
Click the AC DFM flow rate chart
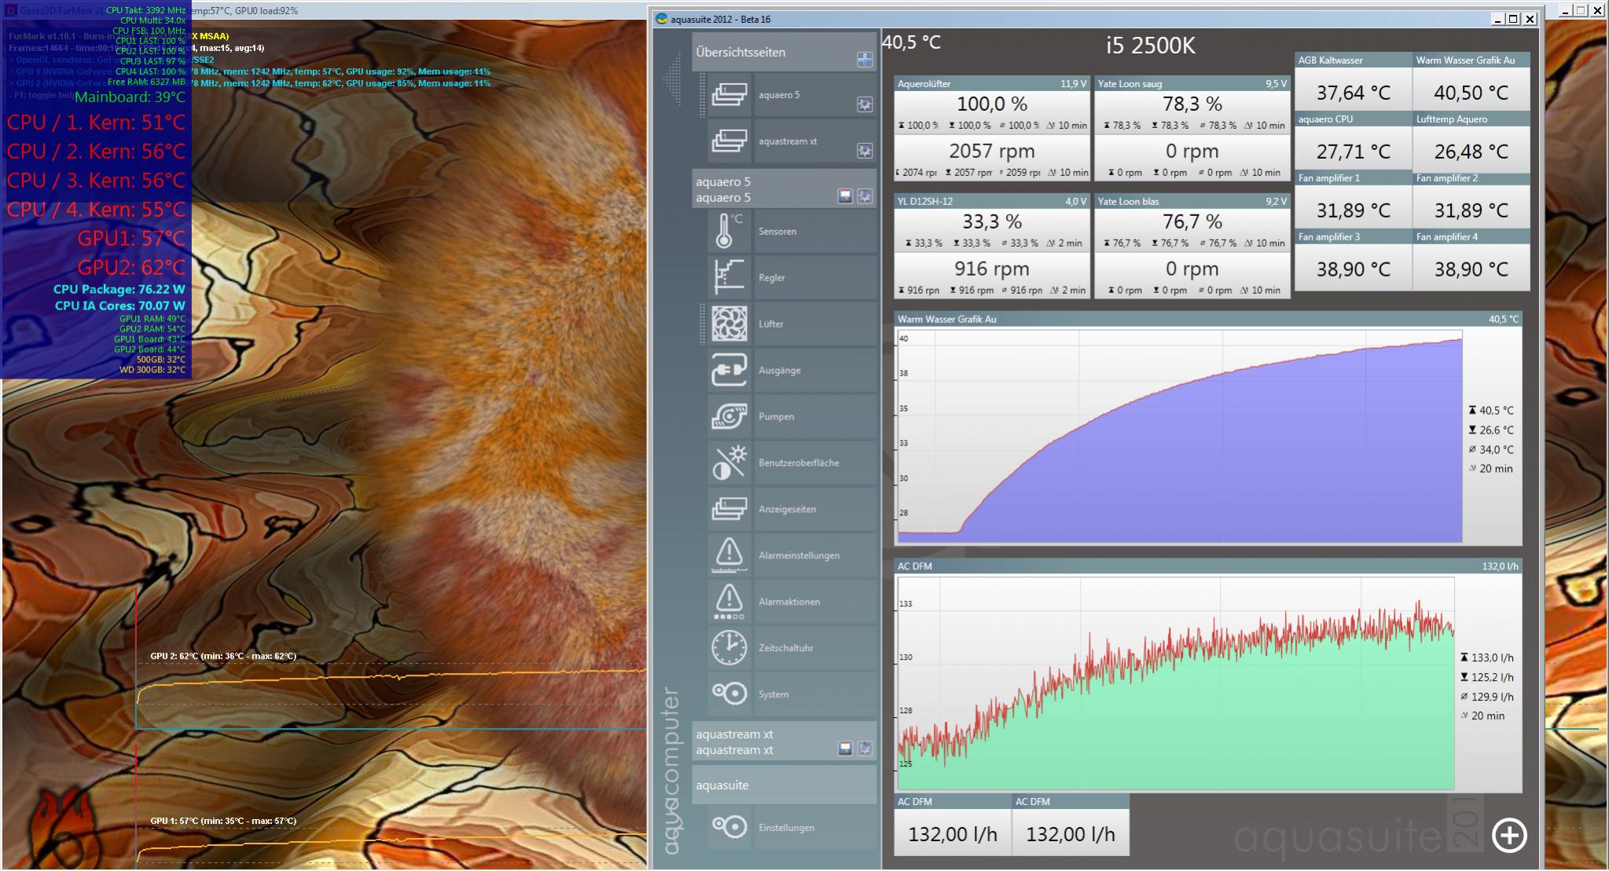[1175, 683]
